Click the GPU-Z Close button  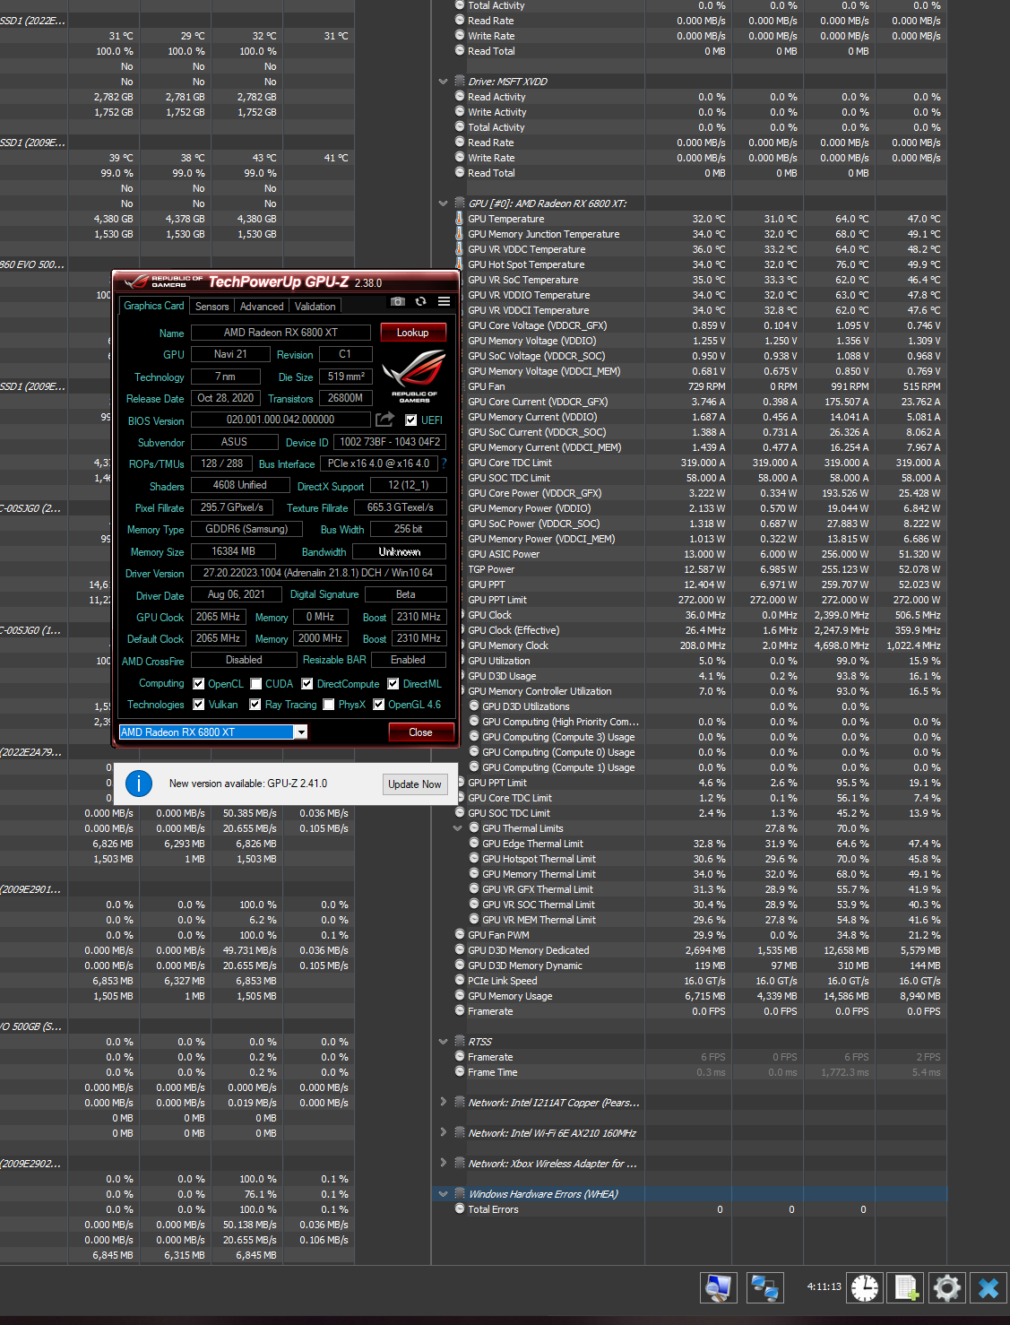pyautogui.click(x=420, y=732)
